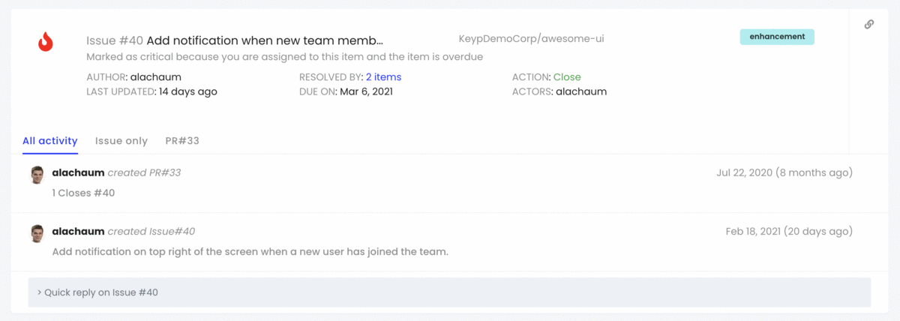Click the Jul 22, 2020 timestamp

tap(784, 172)
